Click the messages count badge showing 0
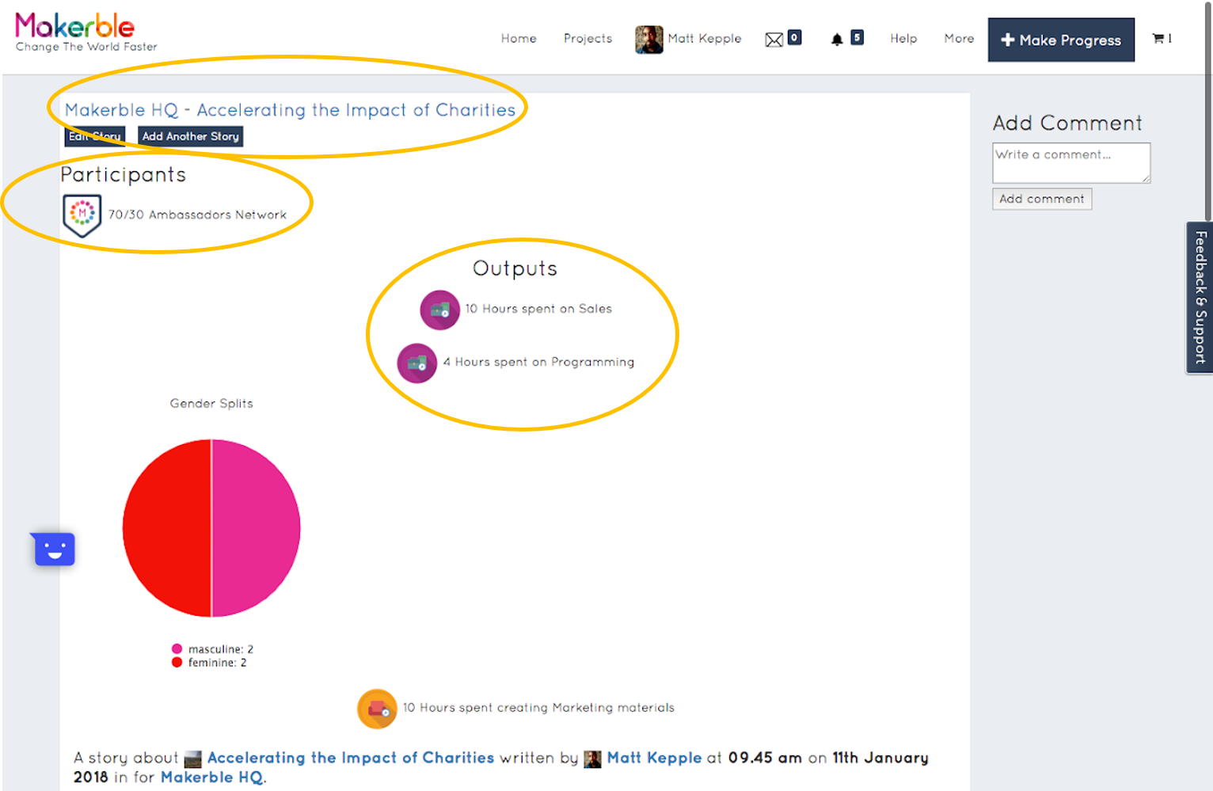 click(794, 37)
